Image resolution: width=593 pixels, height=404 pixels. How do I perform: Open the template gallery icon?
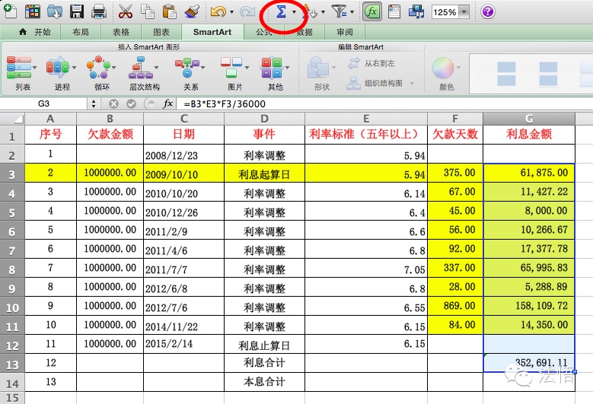[33, 11]
